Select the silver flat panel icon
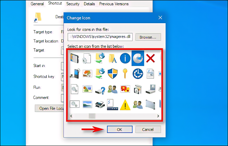The height and width of the screenshot is (146, 228). 150,104
